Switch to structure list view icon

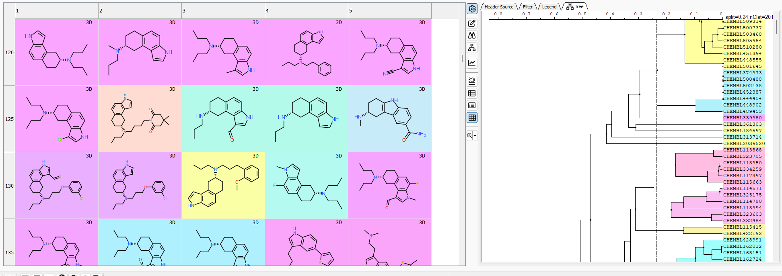[x=472, y=81]
